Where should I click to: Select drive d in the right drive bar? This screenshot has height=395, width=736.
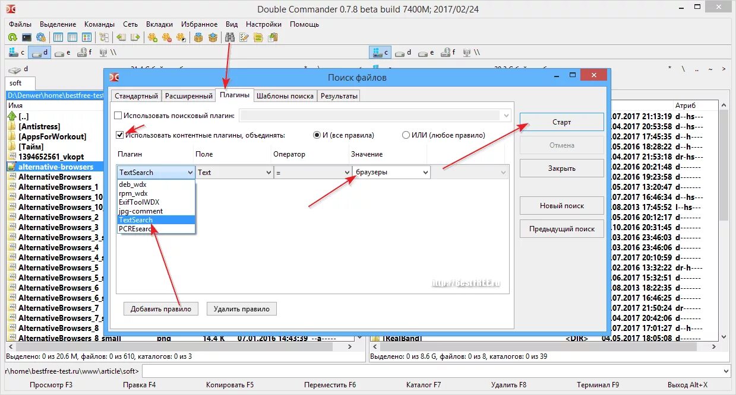click(403, 52)
